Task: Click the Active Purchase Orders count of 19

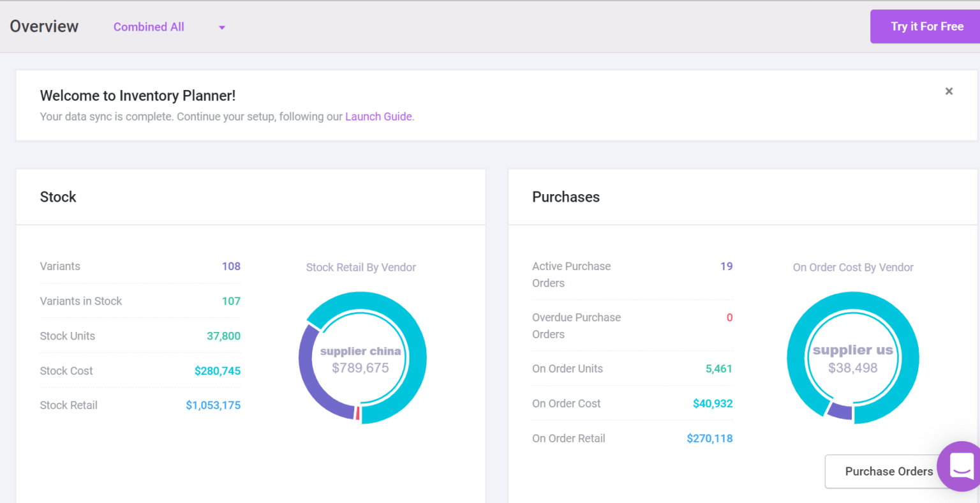Action: click(x=727, y=266)
